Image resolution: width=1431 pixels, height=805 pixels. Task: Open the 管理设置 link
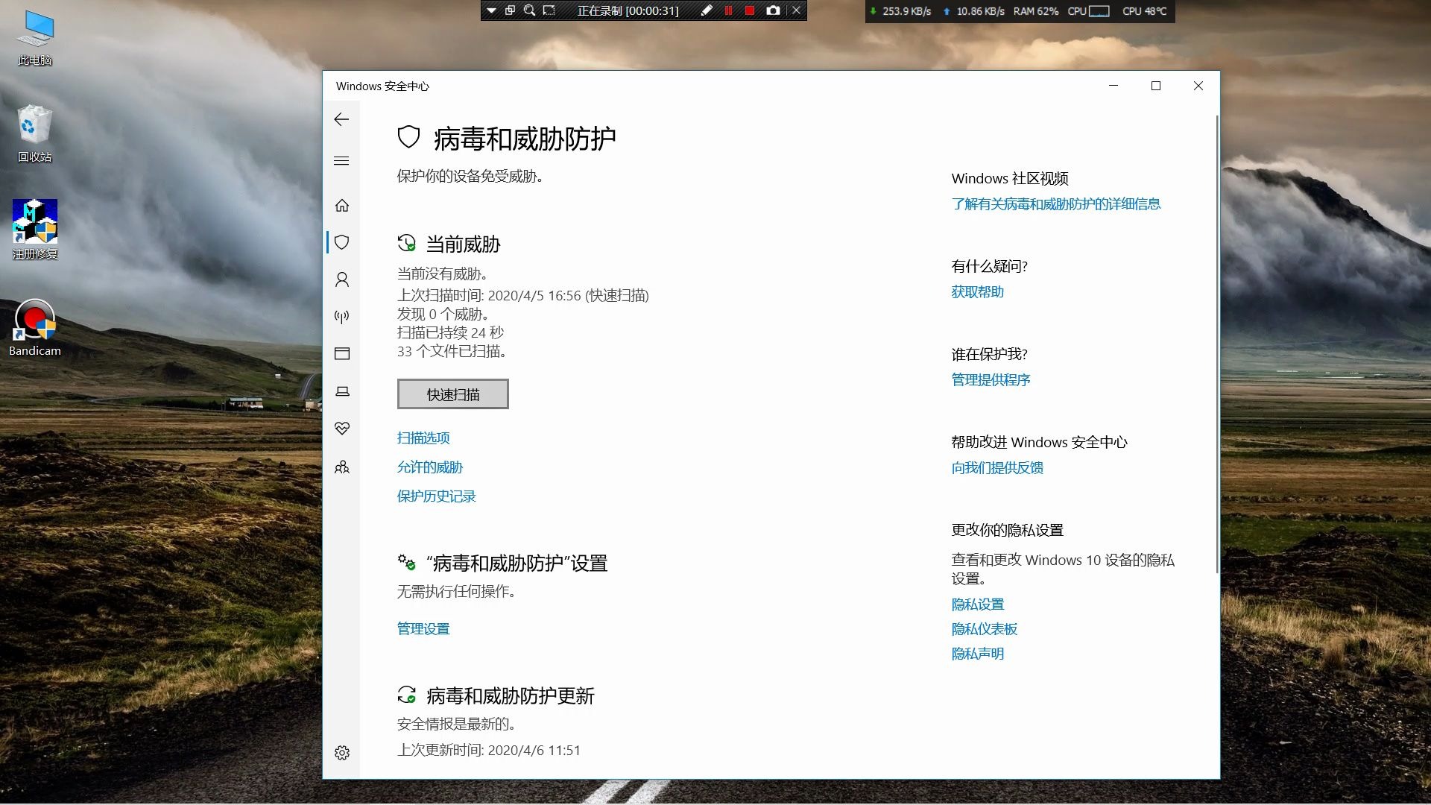(x=423, y=629)
